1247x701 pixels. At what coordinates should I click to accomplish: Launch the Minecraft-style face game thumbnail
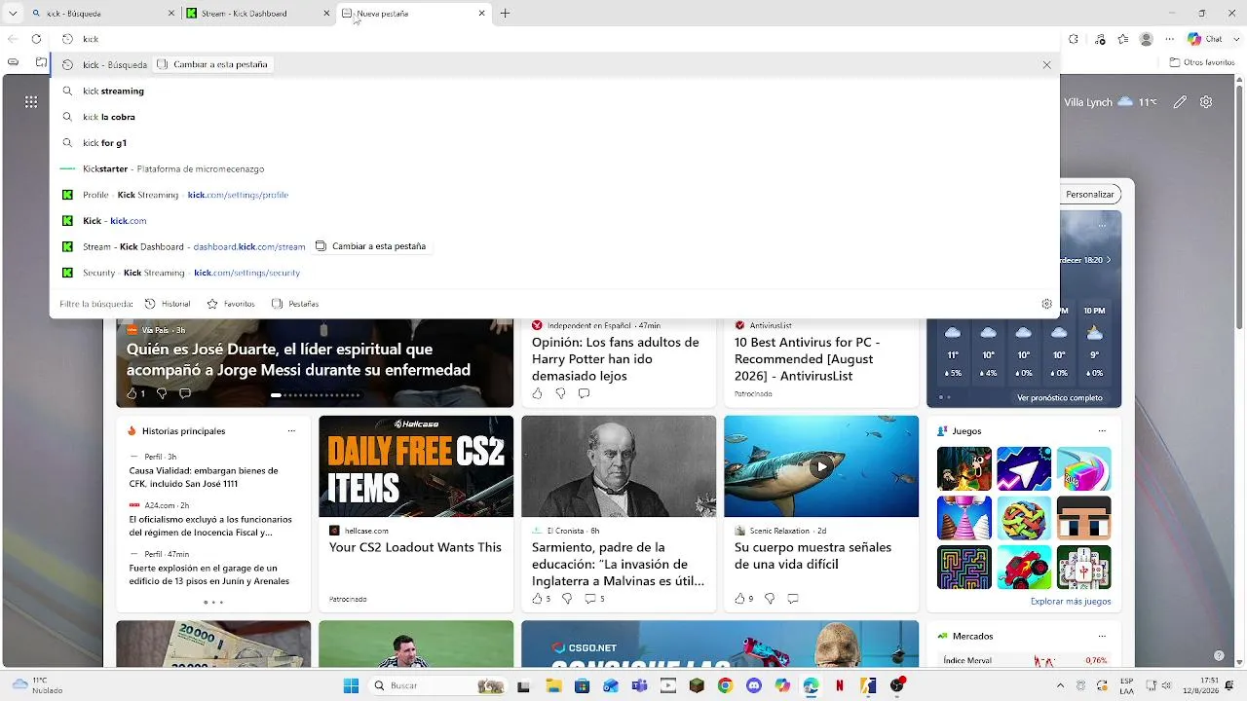pyautogui.click(x=1083, y=518)
